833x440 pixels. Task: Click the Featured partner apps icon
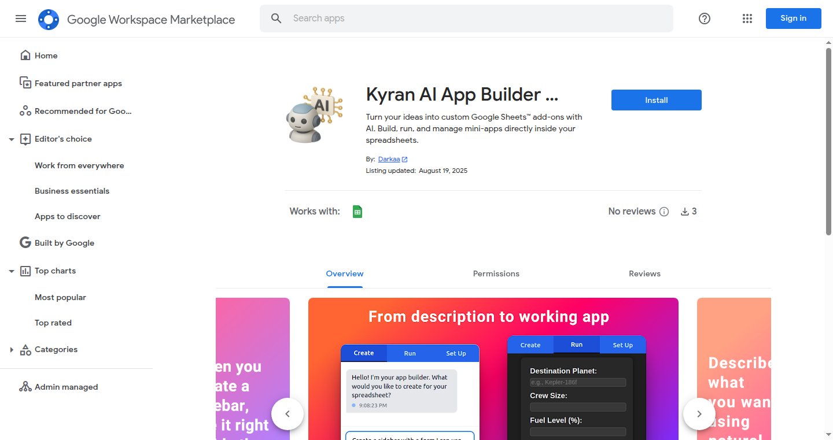click(25, 83)
